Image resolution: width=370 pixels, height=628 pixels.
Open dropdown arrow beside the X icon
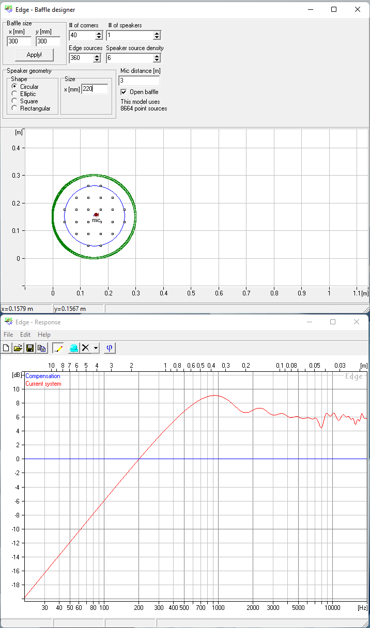click(x=96, y=348)
